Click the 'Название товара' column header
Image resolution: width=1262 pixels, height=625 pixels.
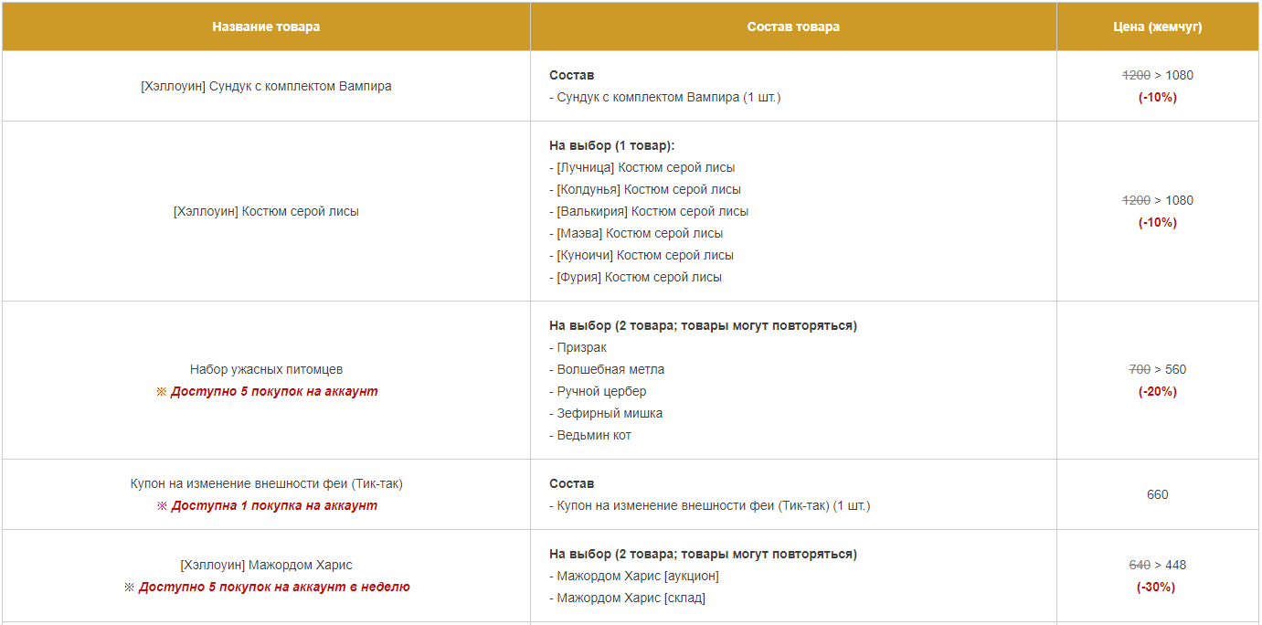266,26
